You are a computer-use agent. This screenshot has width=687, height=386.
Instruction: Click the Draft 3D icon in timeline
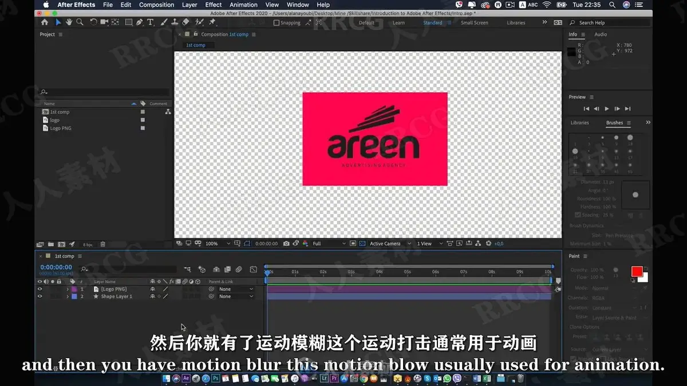pos(202,269)
